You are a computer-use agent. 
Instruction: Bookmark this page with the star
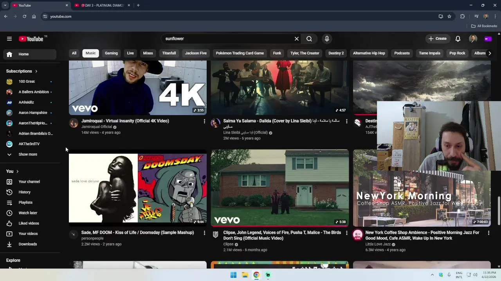pyautogui.click(x=449, y=16)
